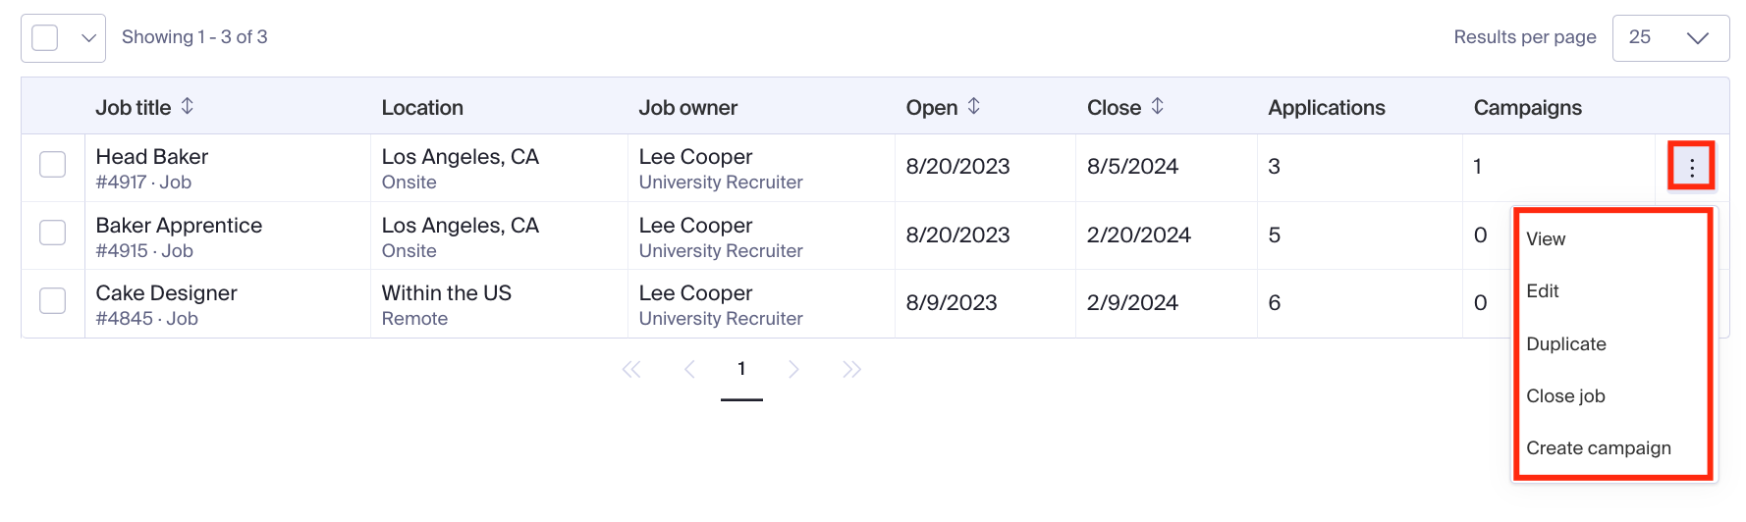
Task: Choose View from the context menu
Action: point(1546,239)
